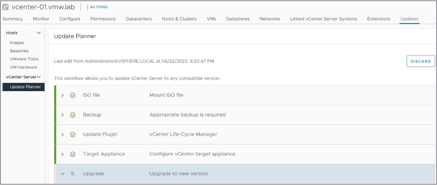
Task: Open the Datastores tab
Action: [238, 19]
